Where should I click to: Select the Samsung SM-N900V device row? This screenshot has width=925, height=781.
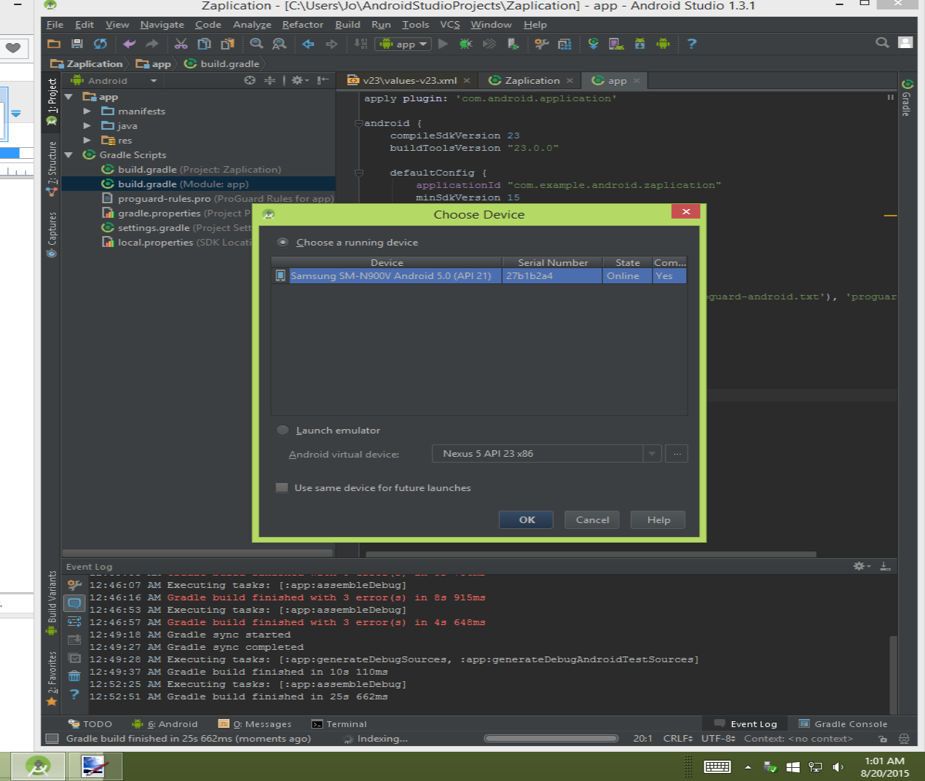391,275
